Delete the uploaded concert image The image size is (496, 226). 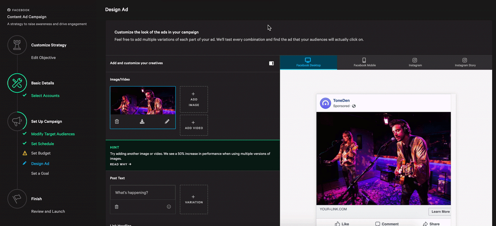pyautogui.click(x=117, y=121)
